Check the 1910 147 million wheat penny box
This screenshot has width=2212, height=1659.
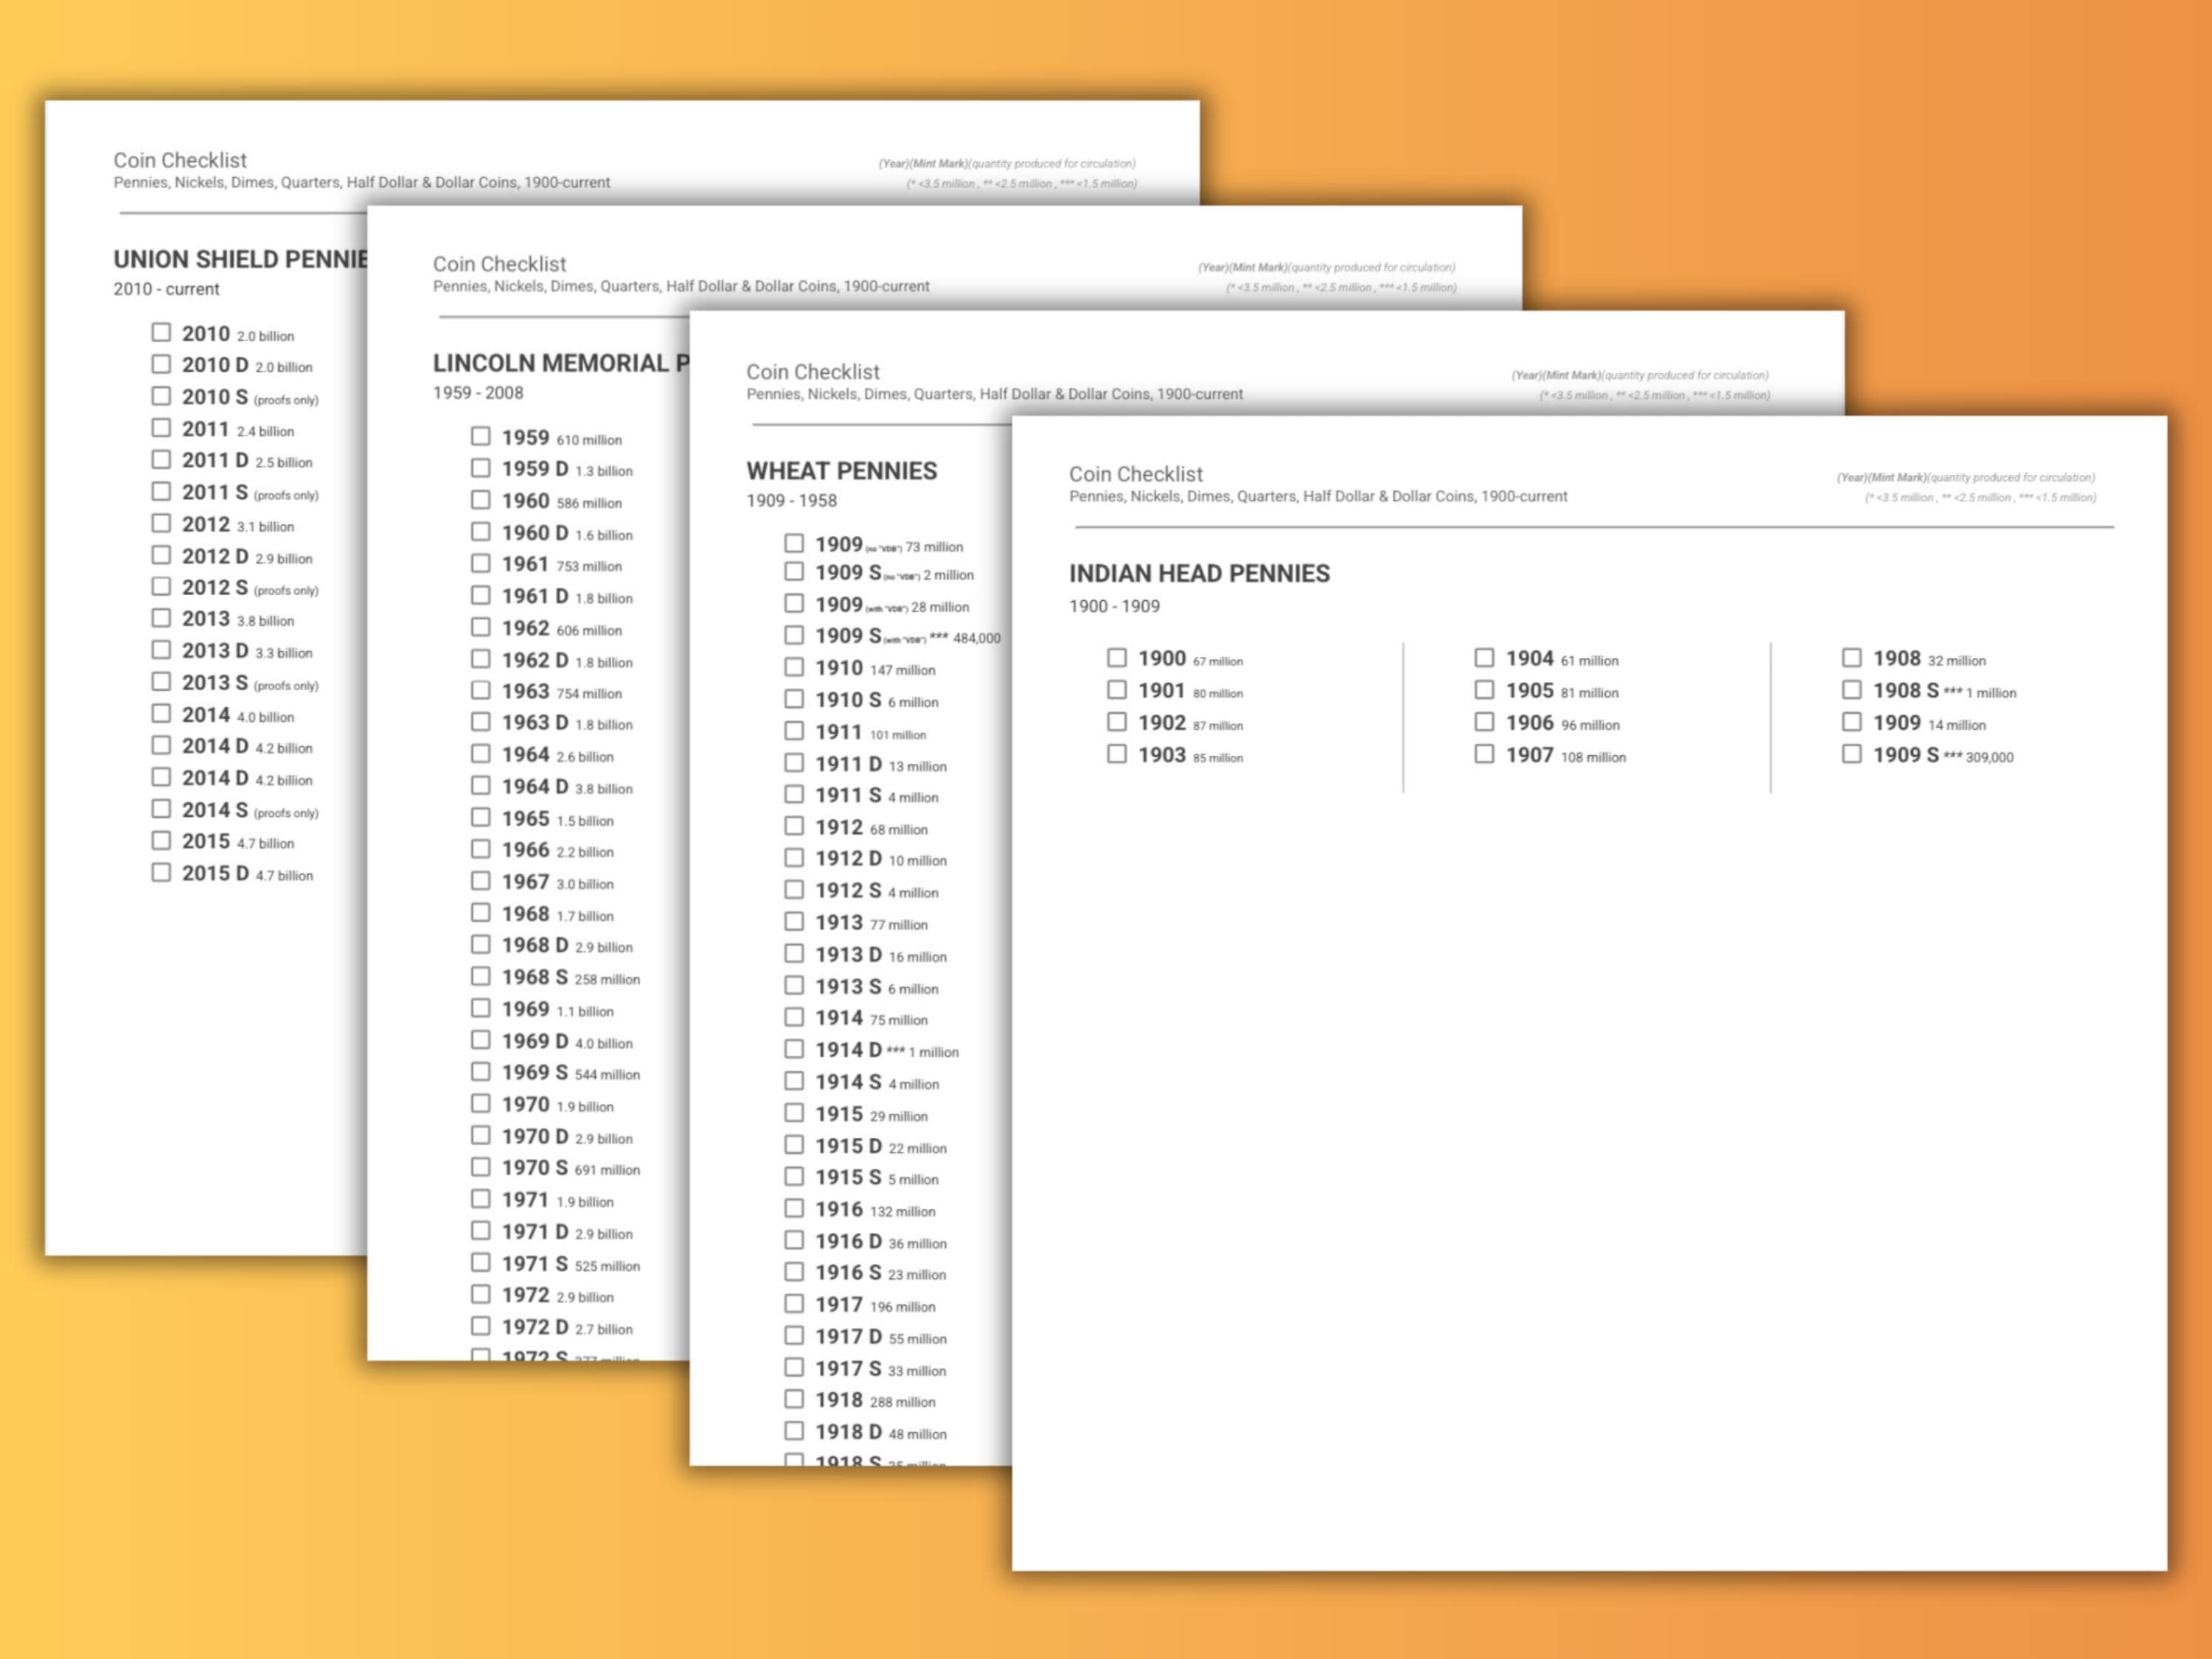pyautogui.click(x=793, y=667)
